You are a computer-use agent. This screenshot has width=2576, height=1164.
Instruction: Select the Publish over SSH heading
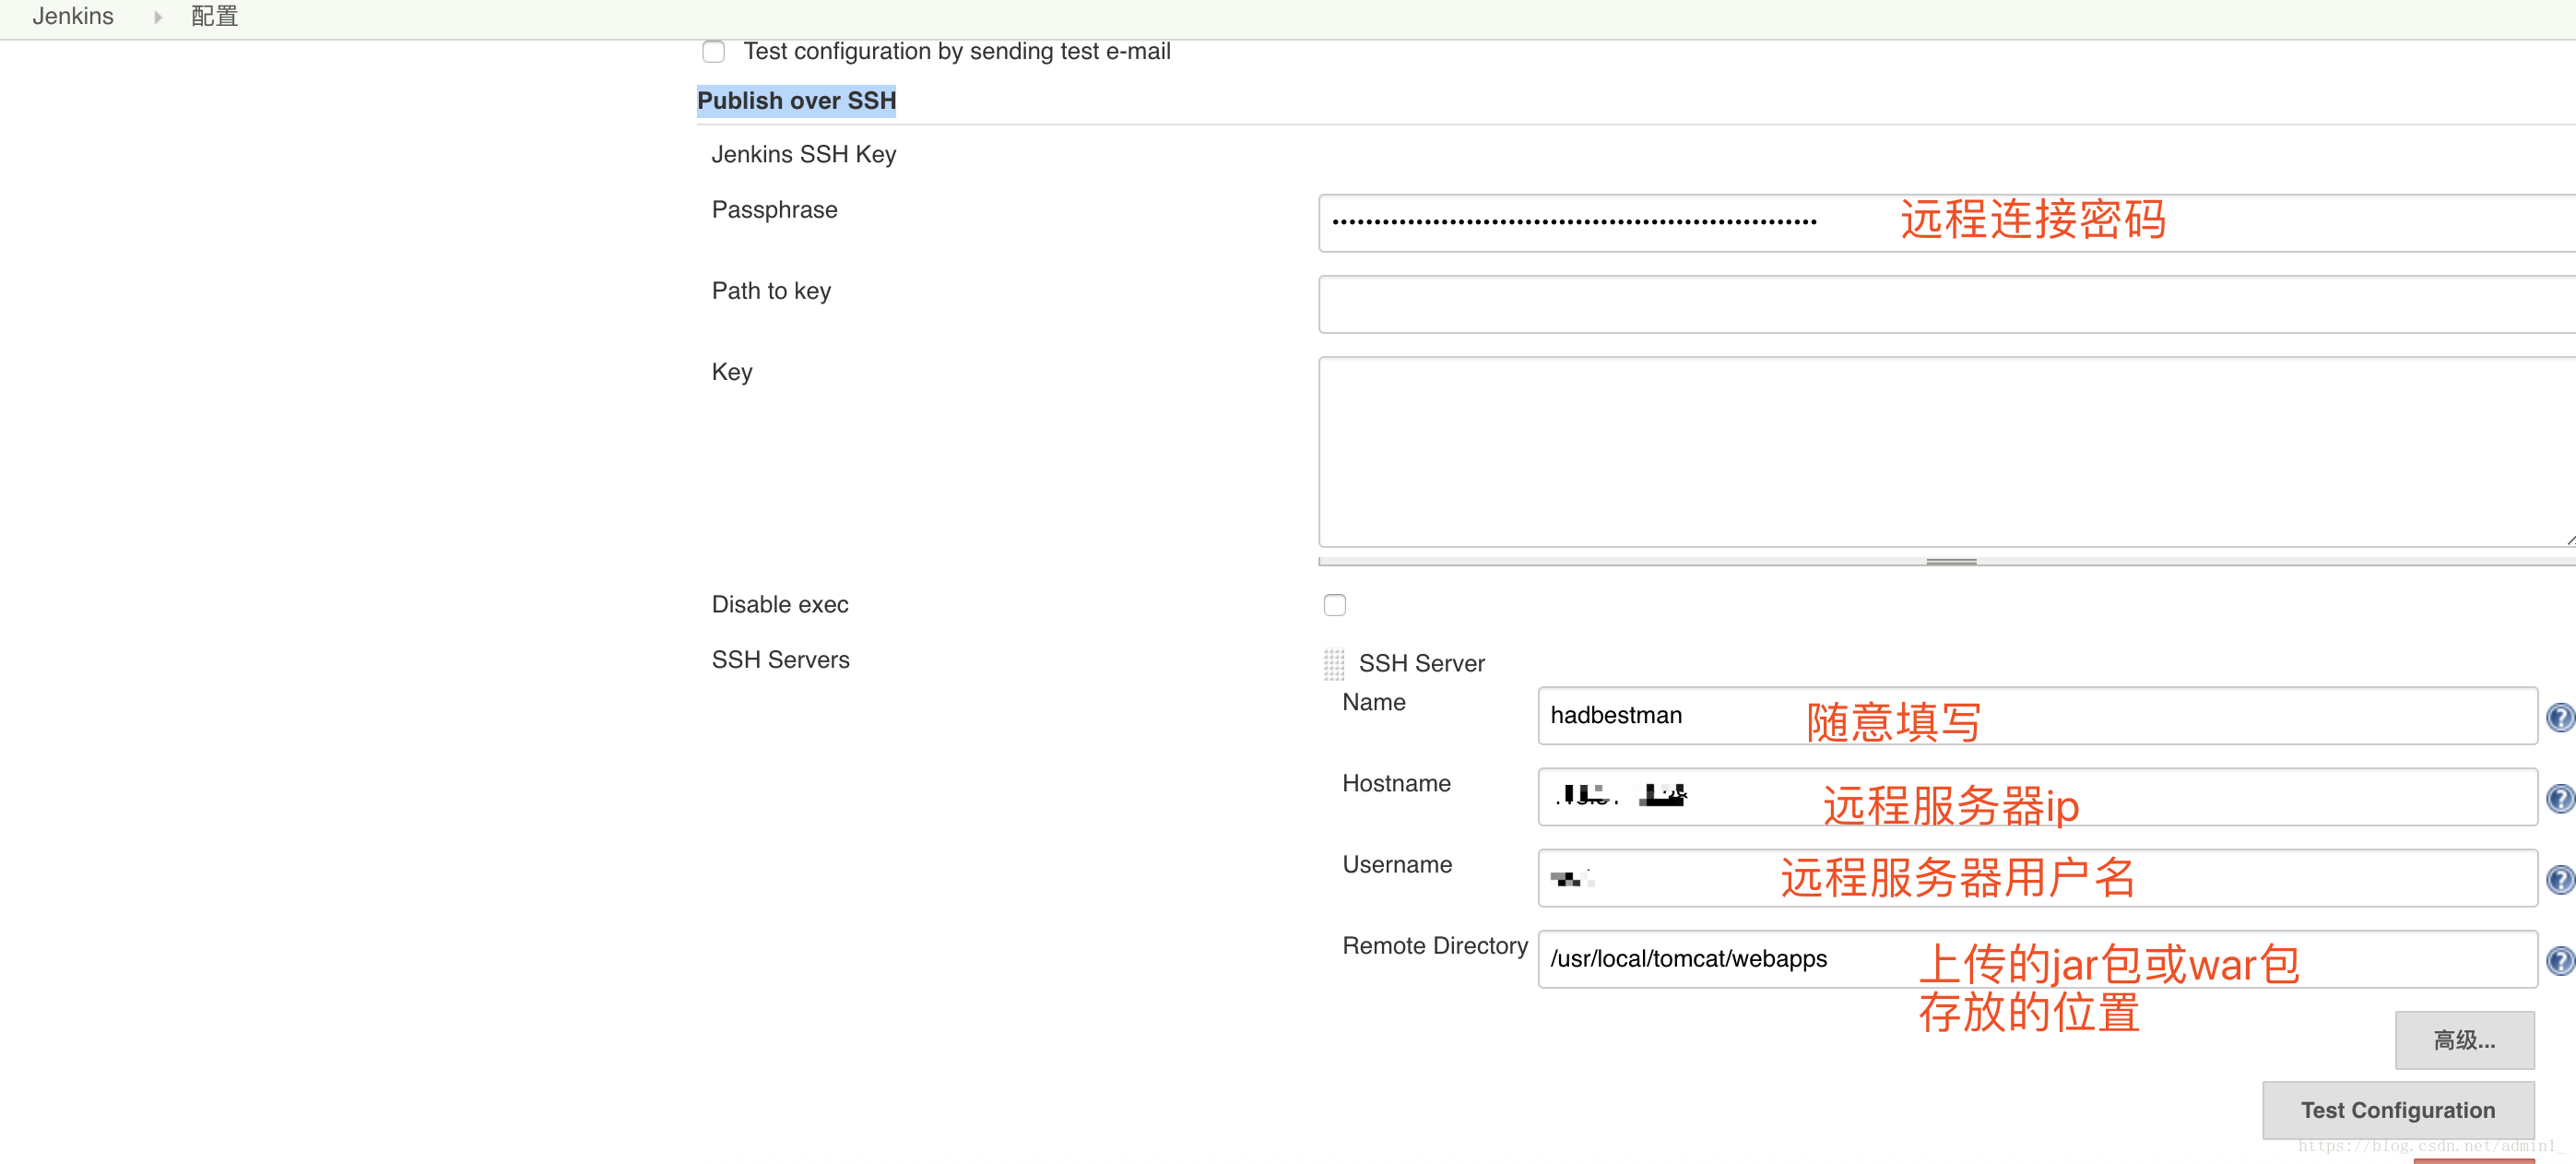click(x=796, y=101)
